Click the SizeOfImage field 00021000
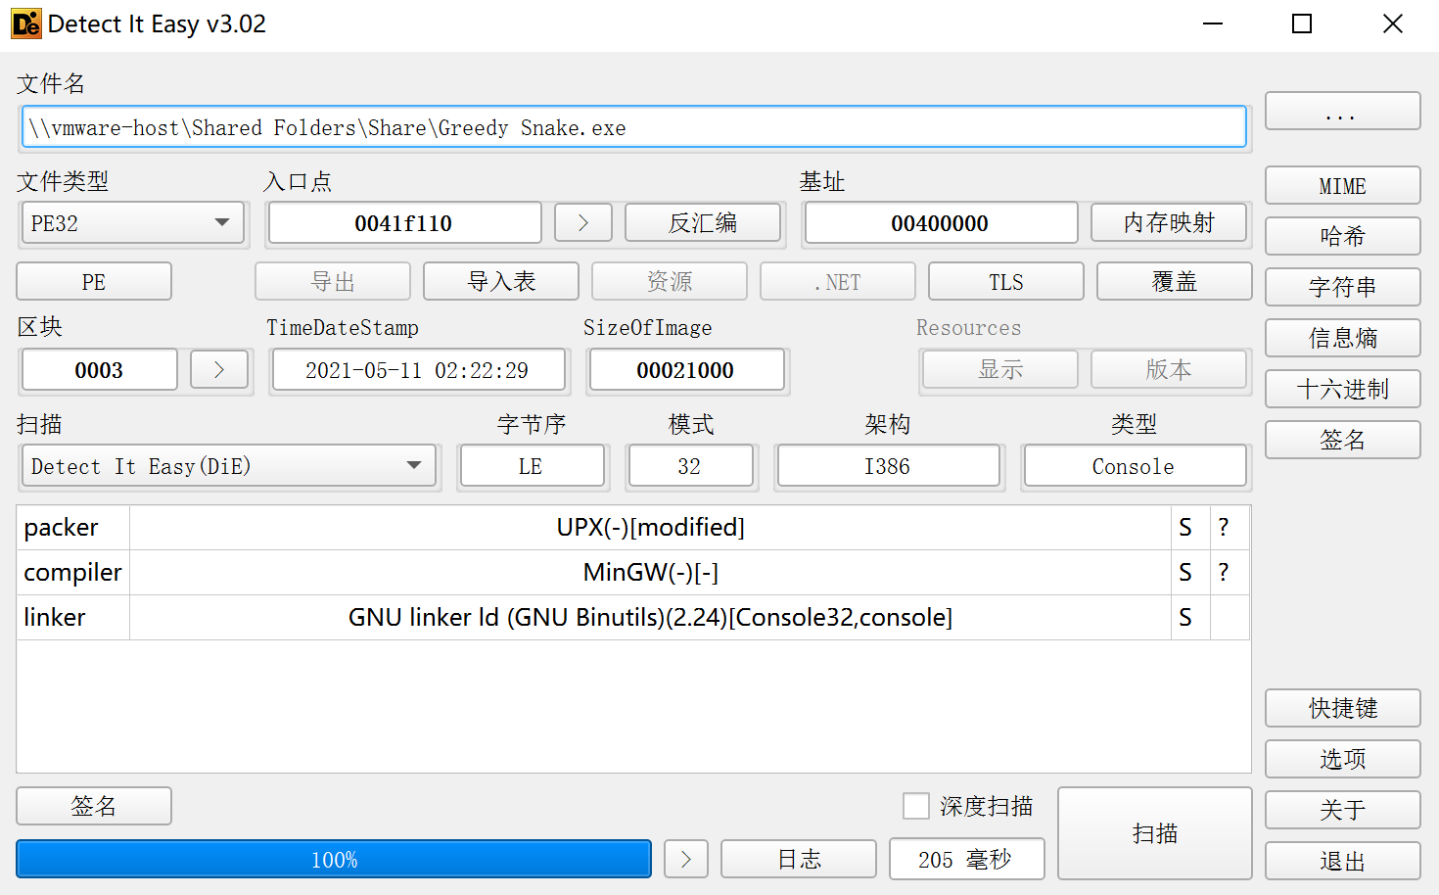 coord(685,369)
